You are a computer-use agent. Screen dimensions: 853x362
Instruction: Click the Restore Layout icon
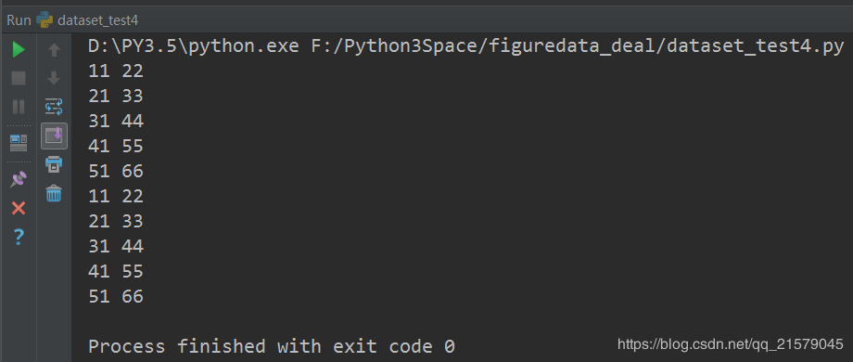click(19, 143)
